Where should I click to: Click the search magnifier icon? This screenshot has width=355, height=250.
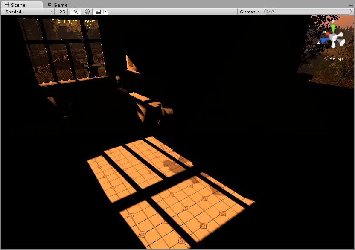click(x=268, y=12)
